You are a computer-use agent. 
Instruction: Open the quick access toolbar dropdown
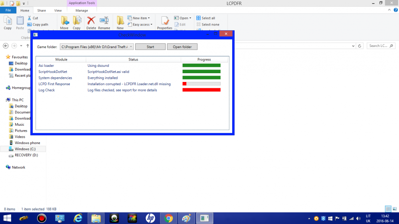(24, 4)
